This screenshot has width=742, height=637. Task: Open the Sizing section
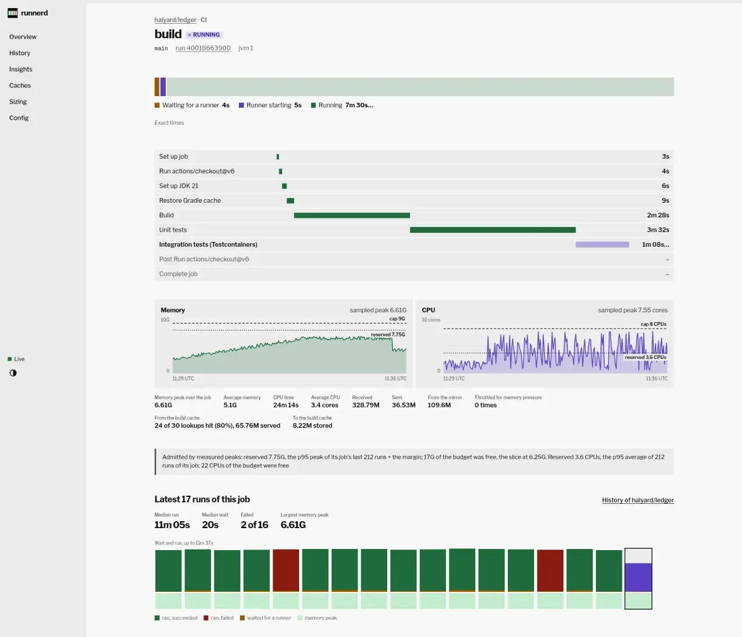(18, 101)
